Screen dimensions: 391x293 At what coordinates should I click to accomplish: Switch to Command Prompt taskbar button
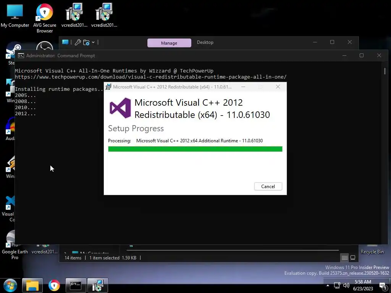click(76, 285)
